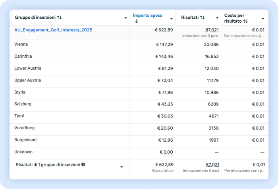Open Costo per risultato column dropdown arrow
This screenshot has width=278, height=189.
point(263,18)
